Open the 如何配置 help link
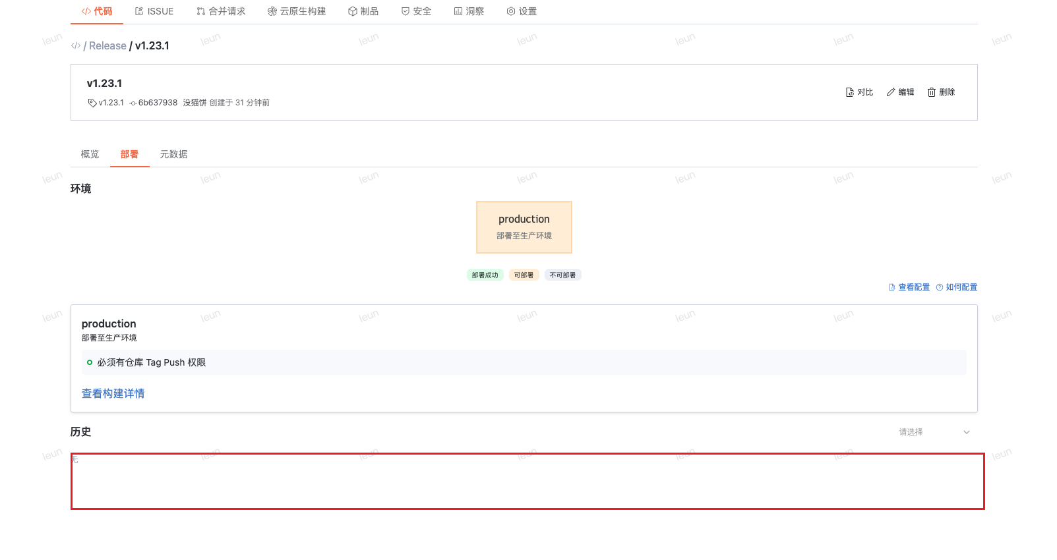The height and width of the screenshot is (560, 1057). (957, 287)
